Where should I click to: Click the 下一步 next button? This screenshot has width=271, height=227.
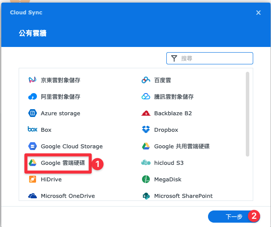[x=234, y=217]
